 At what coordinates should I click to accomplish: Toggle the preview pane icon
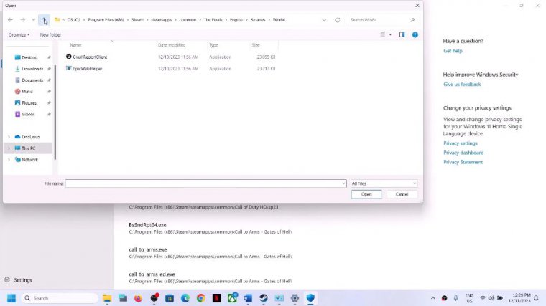[402, 34]
